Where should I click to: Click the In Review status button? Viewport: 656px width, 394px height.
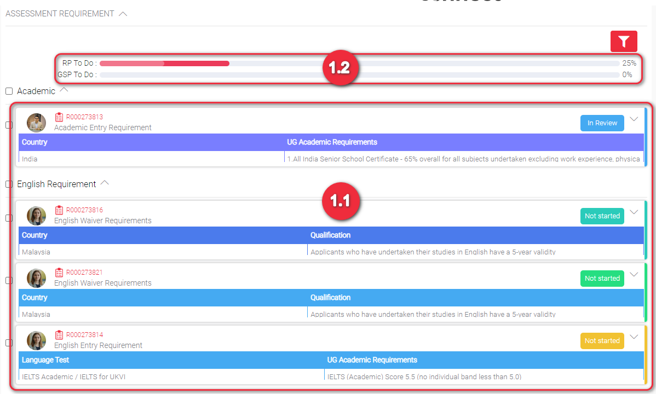(602, 123)
